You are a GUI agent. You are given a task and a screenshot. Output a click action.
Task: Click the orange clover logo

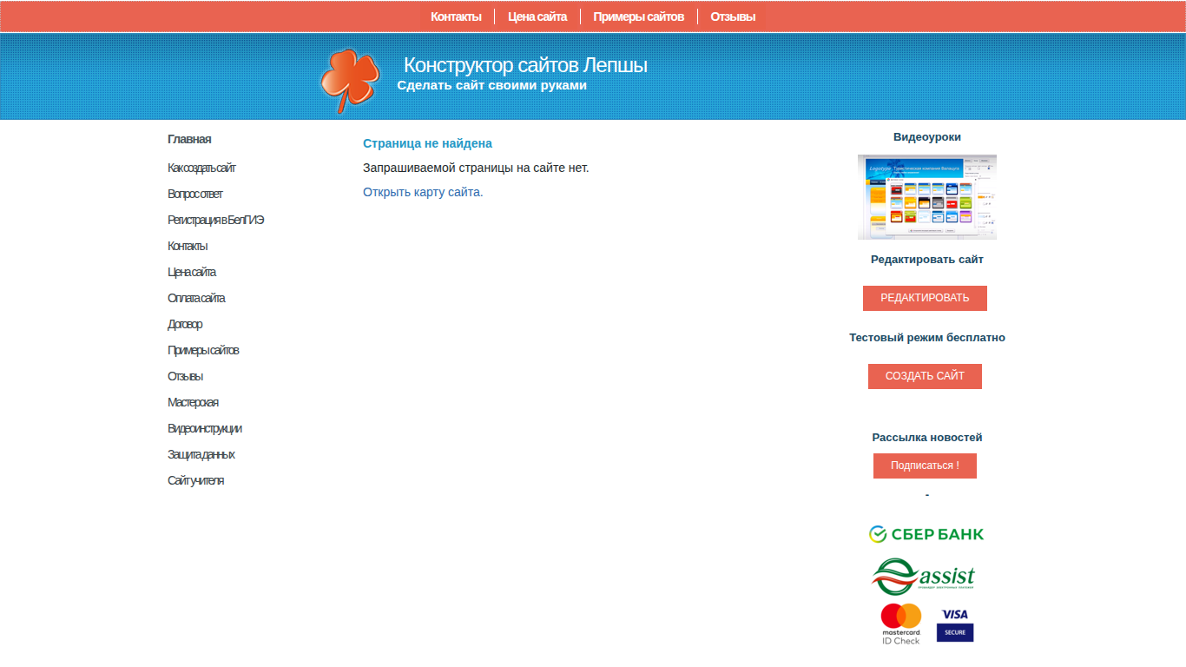click(350, 81)
